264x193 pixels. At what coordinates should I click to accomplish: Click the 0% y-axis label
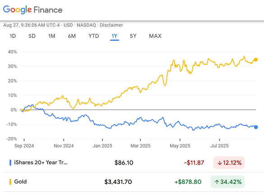pyautogui.click(x=14, y=110)
